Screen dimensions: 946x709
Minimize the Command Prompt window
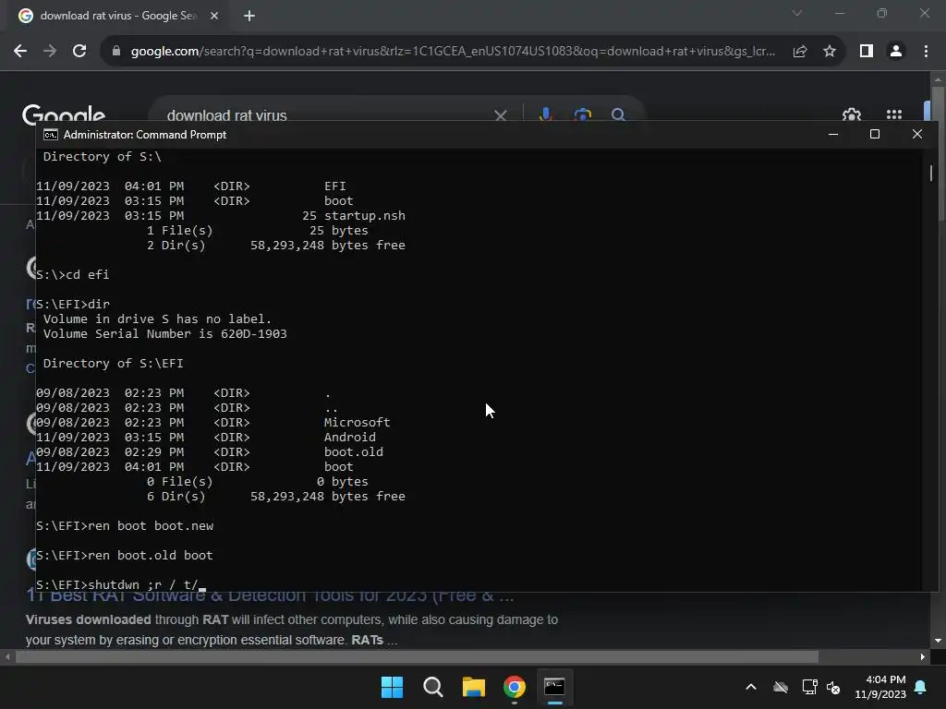coord(833,135)
